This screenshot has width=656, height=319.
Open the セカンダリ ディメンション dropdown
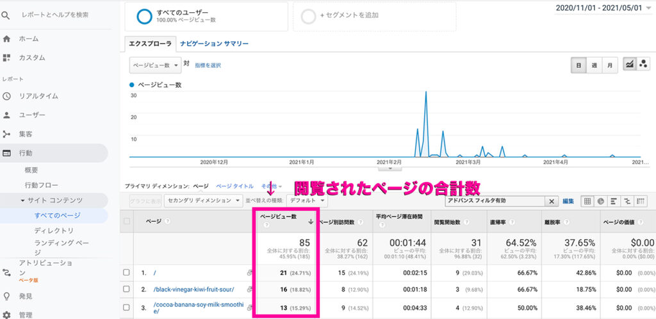click(x=203, y=200)
